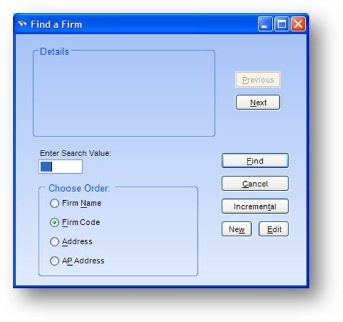
Task: Select the Firm Name order option
Action: click(x=75, y=203)
